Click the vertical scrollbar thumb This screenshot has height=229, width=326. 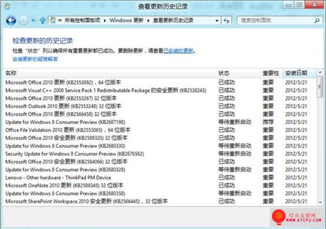click(320, 86)
